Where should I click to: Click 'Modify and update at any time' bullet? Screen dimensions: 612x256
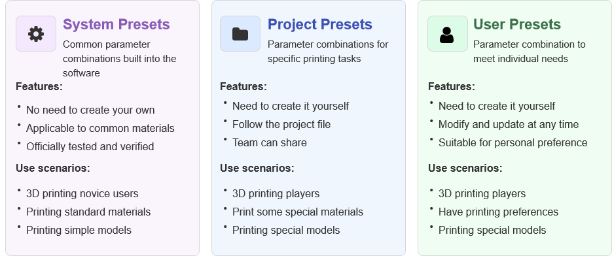[x=509, y=124]
